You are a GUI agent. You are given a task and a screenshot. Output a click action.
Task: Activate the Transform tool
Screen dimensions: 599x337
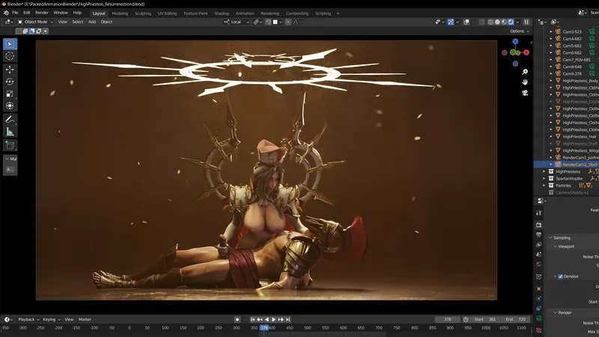(x=10, y=106)
